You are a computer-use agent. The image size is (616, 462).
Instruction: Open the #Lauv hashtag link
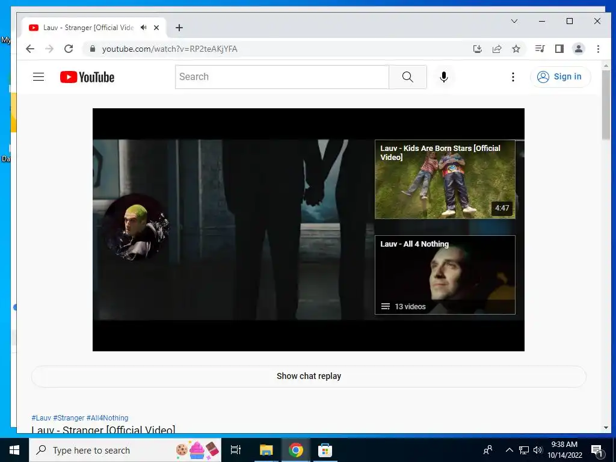[42, 417]
